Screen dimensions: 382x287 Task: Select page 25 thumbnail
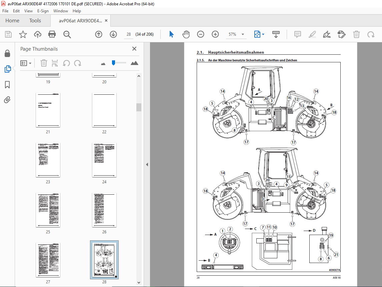[48, 210]
